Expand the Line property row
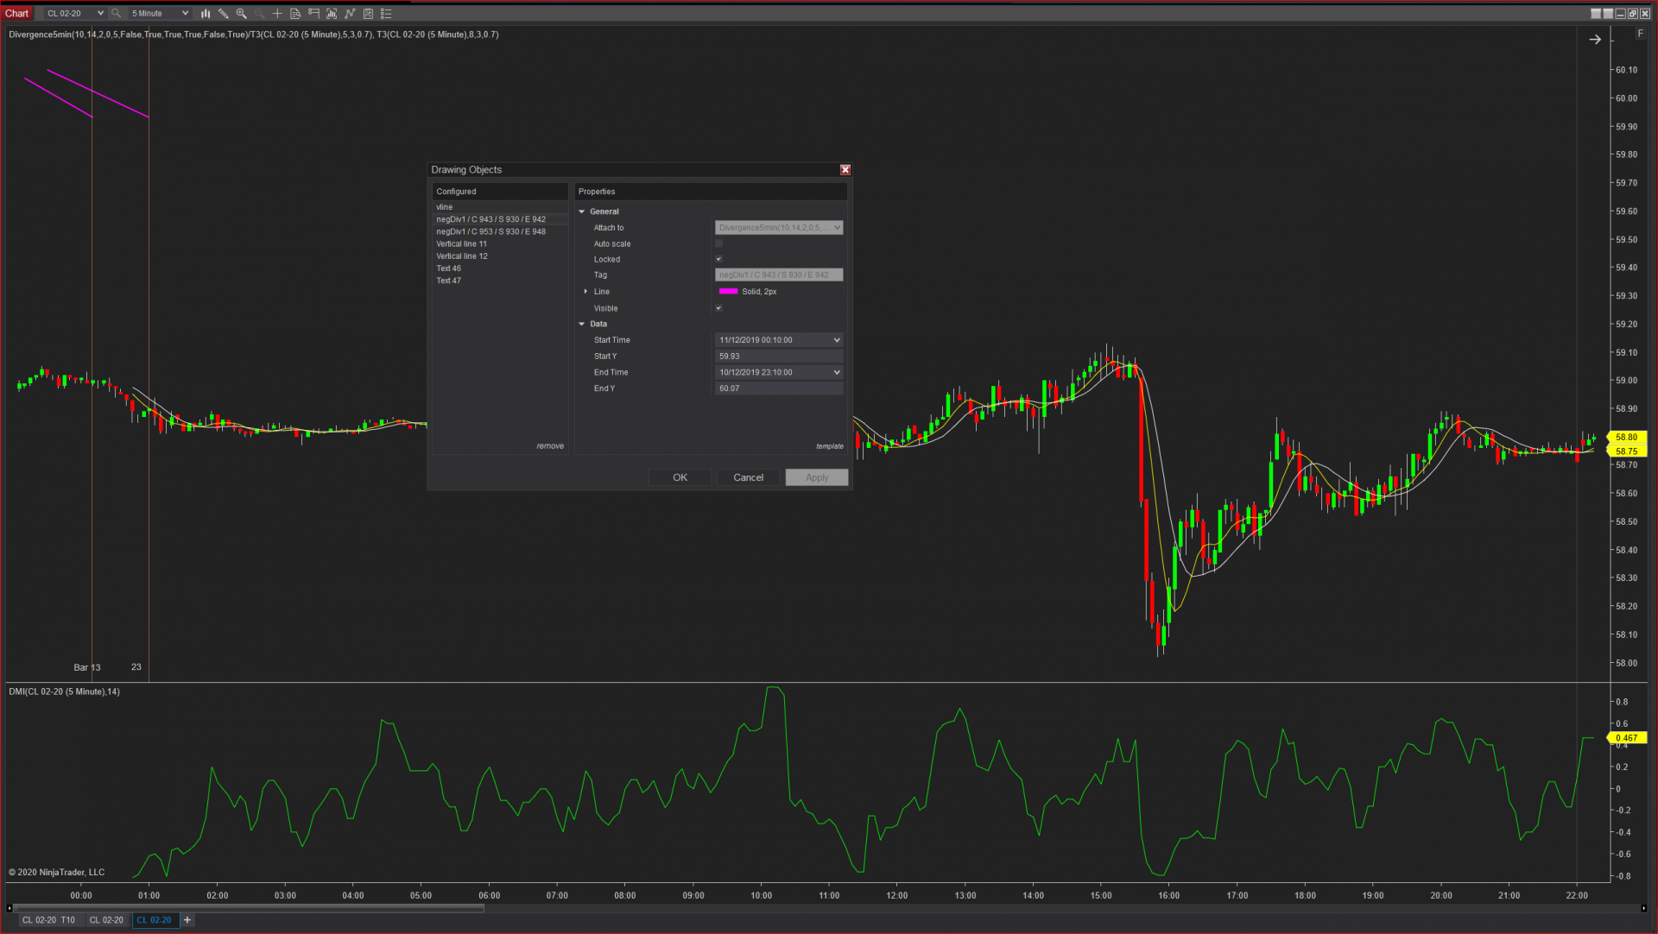Screen dimensions: 1658x934 (585, 292)
